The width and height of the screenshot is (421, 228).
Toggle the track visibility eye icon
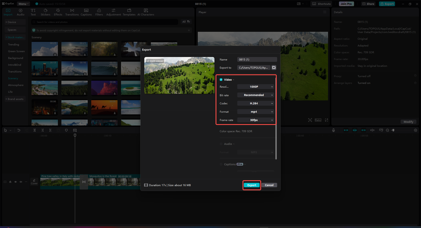[15, 182]
